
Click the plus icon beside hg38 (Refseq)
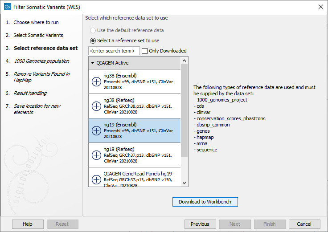[96, 106]
